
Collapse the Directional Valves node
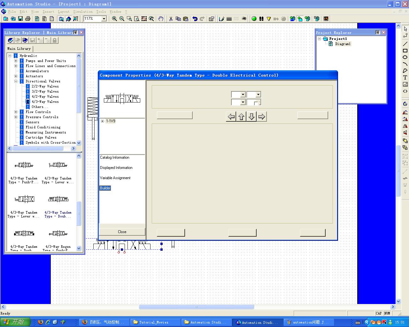point(16,81)
